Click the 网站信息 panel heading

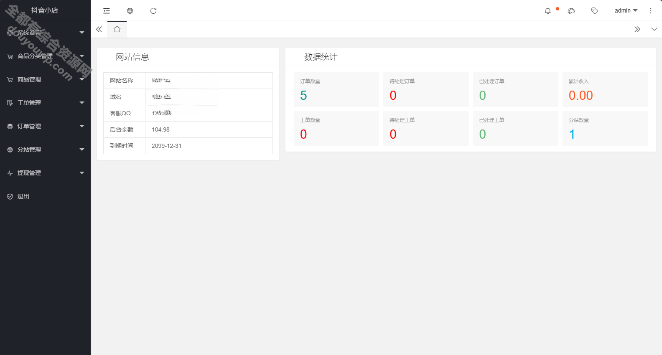[132, 57]
